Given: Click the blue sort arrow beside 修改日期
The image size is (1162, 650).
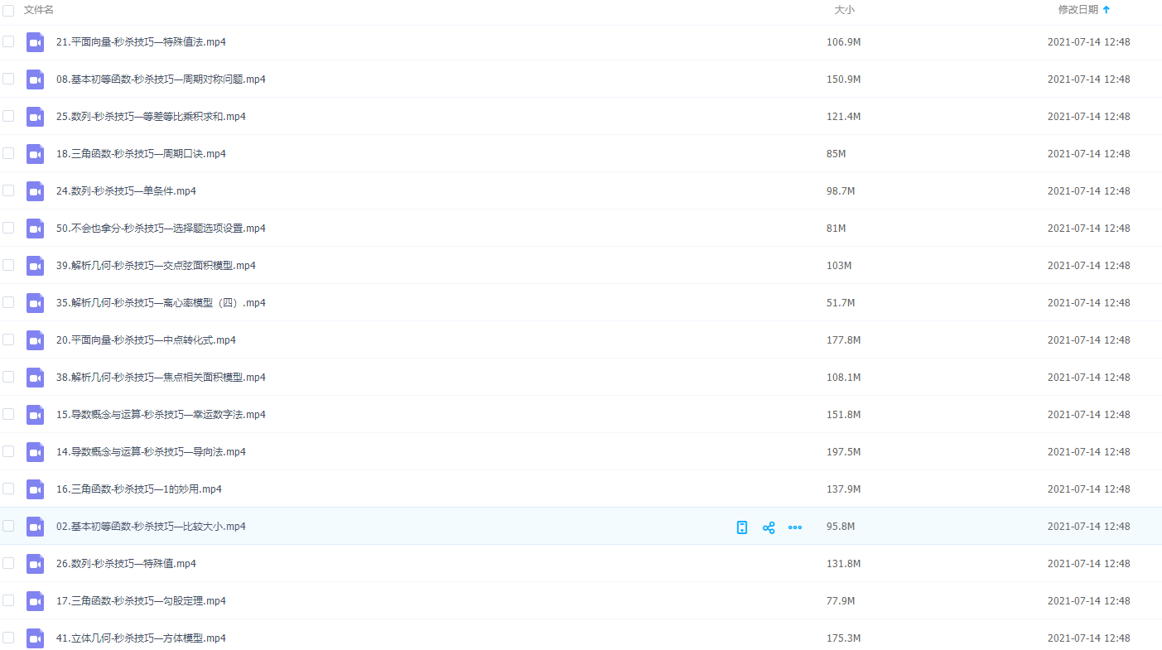Looking at the screenshot, I should coord(1107,10).
